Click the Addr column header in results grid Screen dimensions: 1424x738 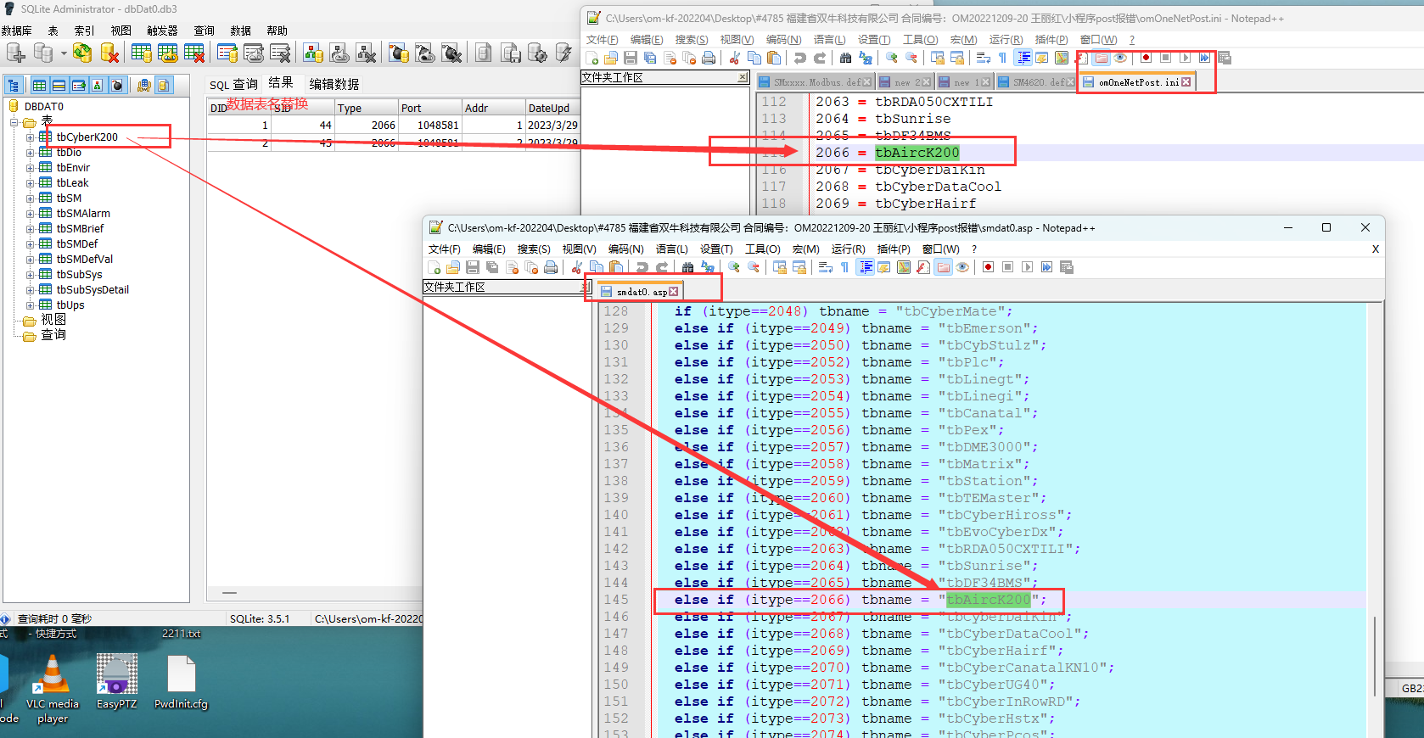493,108
